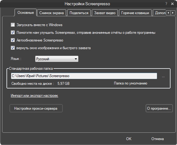Uncheck Автообновление Screenpresso
177x145 pixels.
coord(13,40)
